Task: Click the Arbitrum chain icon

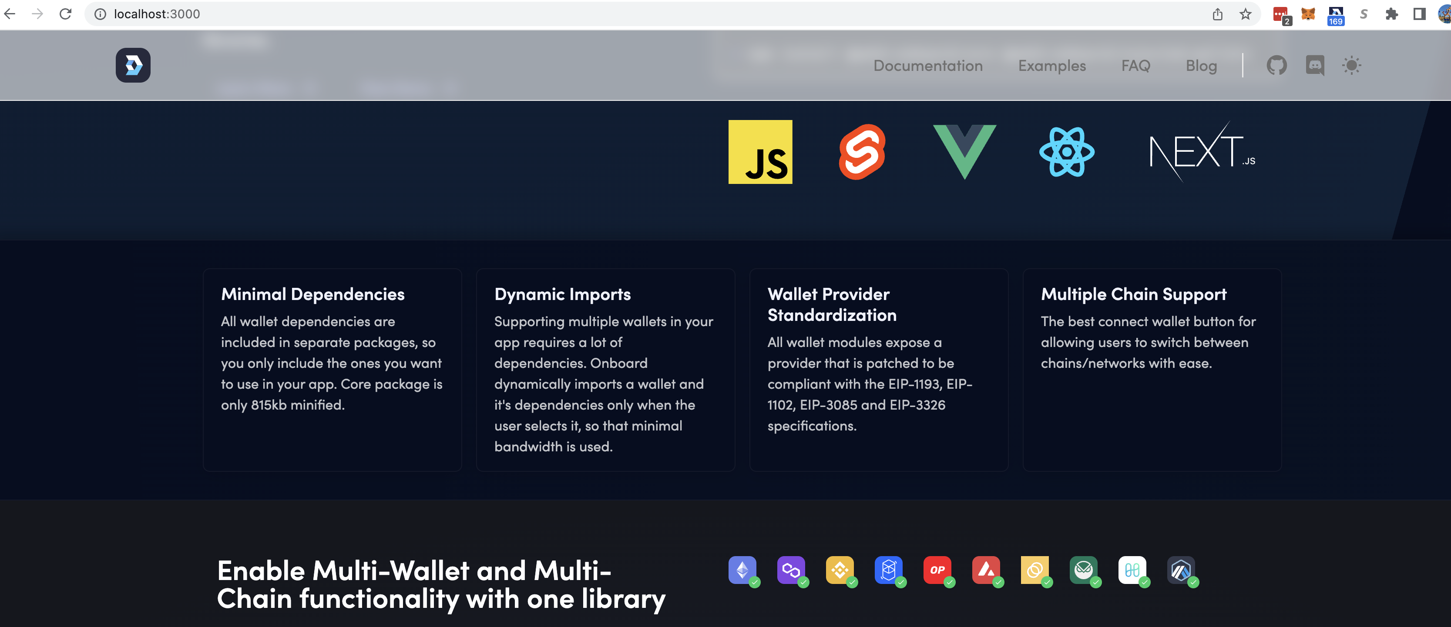Action: (1181, 570)
